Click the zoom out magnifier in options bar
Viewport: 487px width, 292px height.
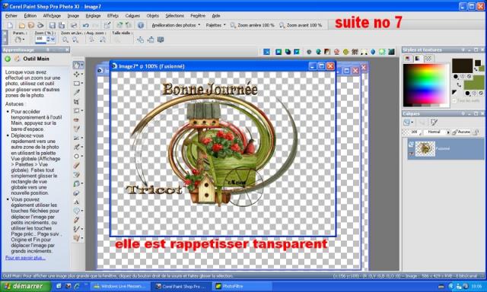(65, 40)
